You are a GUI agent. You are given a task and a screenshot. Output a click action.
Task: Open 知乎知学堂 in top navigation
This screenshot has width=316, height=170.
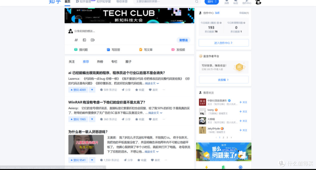104,2
